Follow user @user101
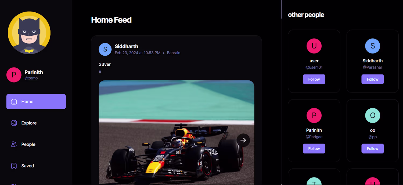The image size is (403, 185). [314, 79]
